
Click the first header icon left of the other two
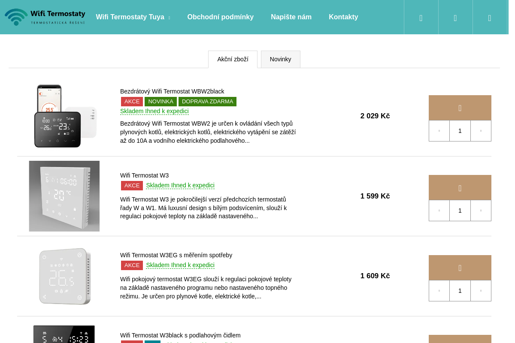[421, 17]
